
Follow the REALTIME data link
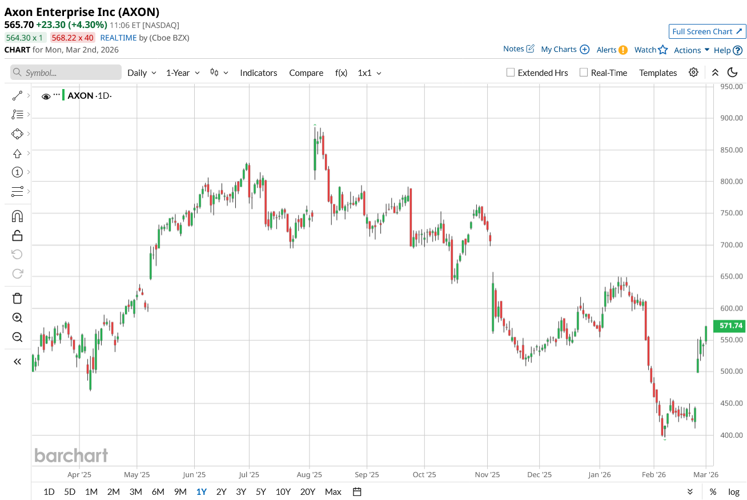pos(118,38)
